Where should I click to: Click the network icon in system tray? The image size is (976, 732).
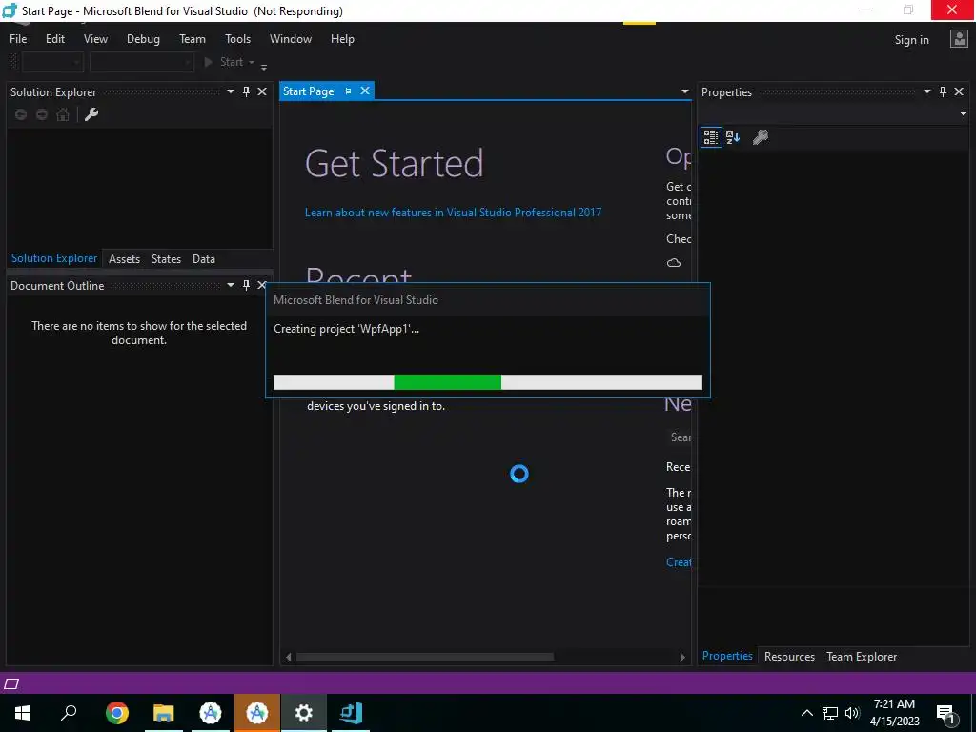click(x=830, y=713)
